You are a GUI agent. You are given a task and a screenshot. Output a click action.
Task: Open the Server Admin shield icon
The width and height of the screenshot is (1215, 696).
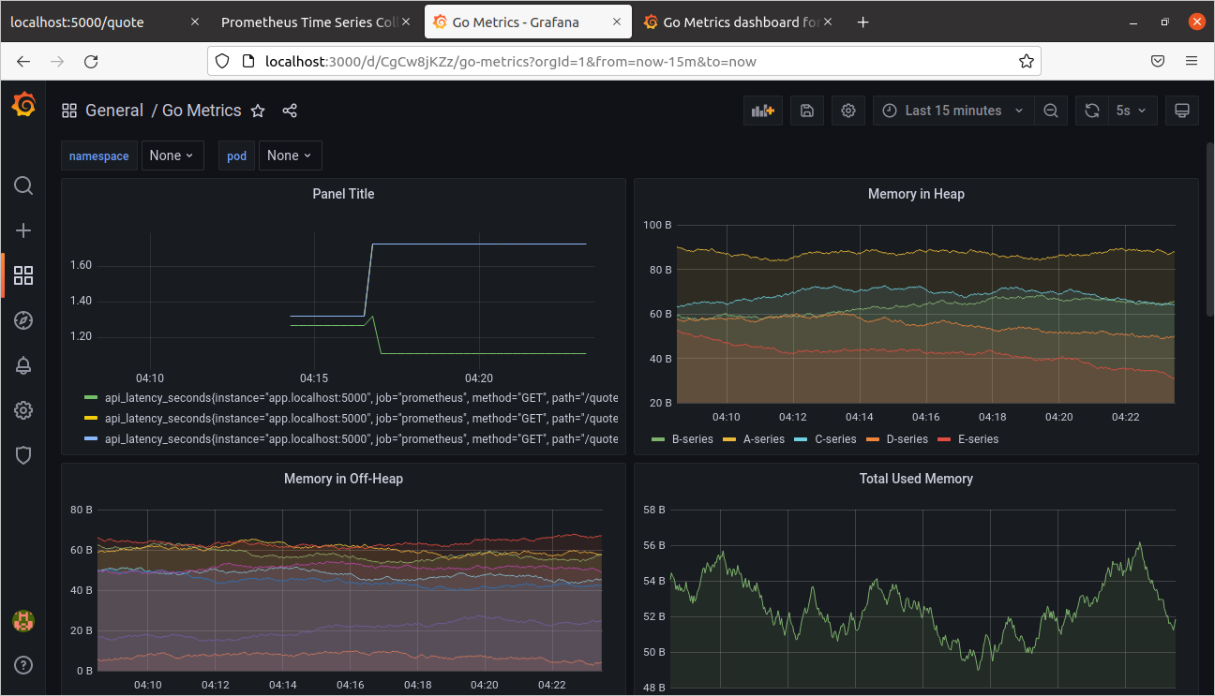pos(23,455)
